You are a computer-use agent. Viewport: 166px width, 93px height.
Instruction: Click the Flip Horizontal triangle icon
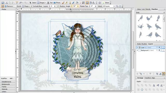click(x=154, y=85)
